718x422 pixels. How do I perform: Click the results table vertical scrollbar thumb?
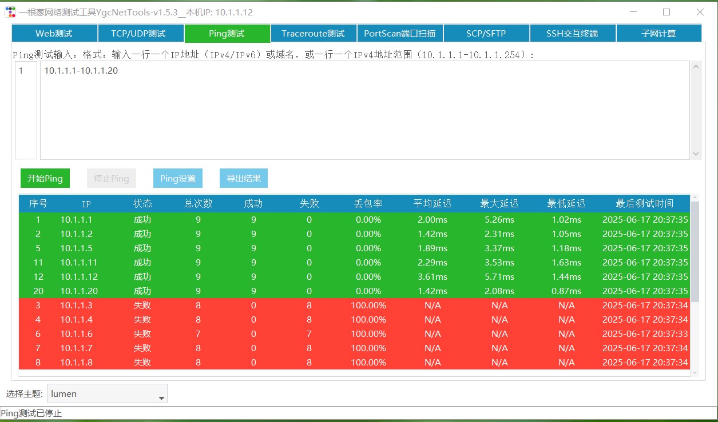pyautogui.click(x=695, y=251)
